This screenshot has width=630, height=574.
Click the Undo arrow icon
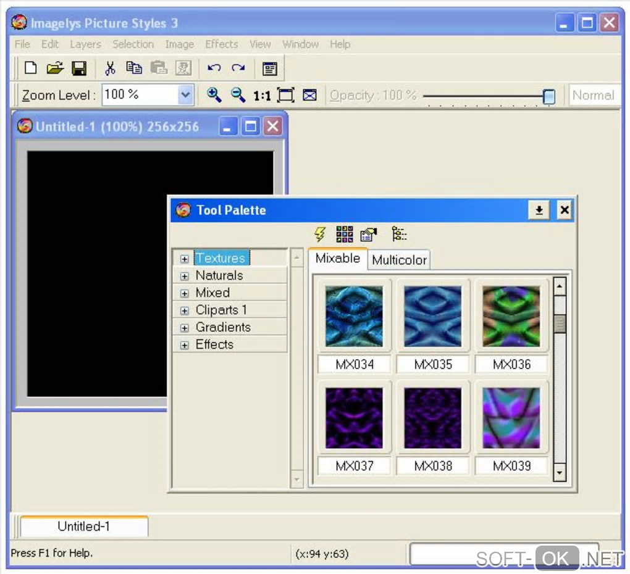(214, 68)
